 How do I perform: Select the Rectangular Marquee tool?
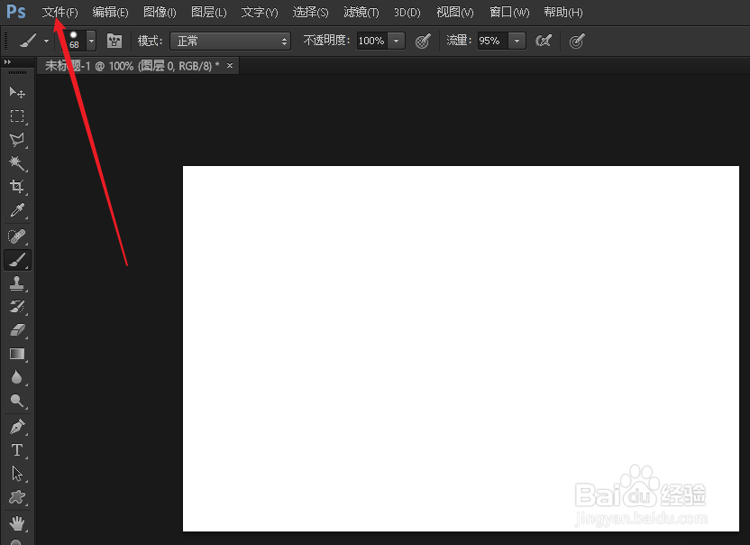(x=17, y=115)
